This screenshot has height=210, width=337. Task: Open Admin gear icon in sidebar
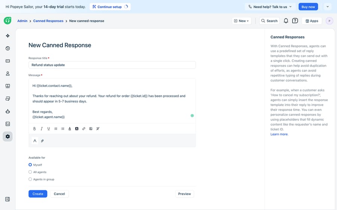point(8,137)
